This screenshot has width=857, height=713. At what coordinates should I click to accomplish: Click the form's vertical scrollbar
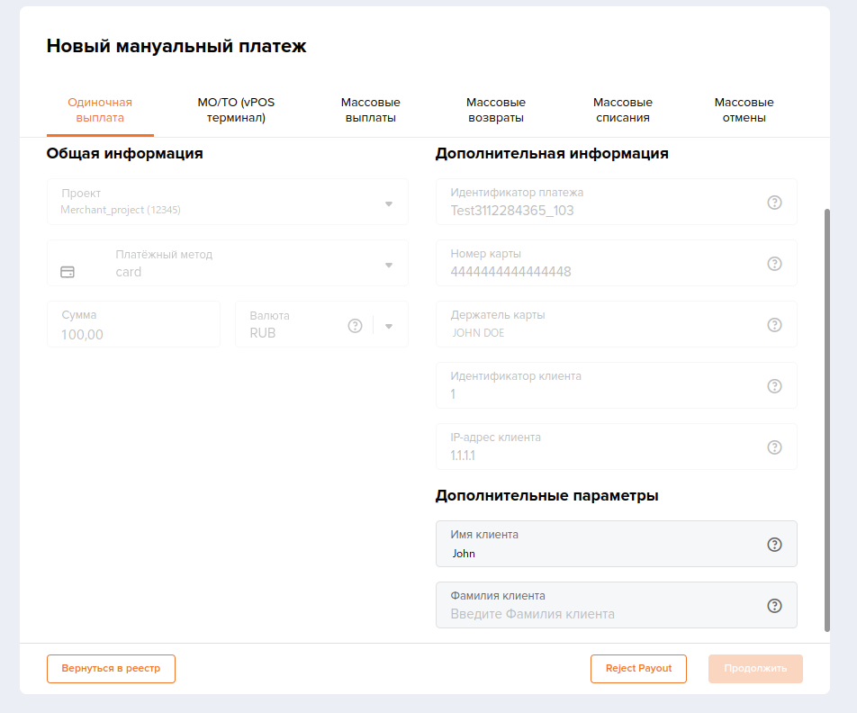827,420
